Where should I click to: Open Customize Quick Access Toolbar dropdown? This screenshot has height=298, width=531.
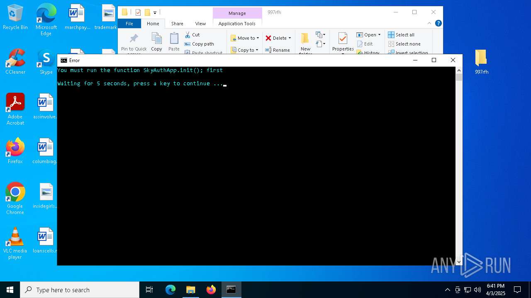(x=155, y=13)
